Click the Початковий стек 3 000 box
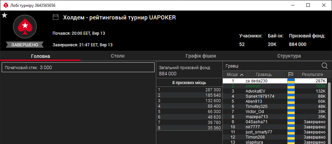 click(78, 67)
